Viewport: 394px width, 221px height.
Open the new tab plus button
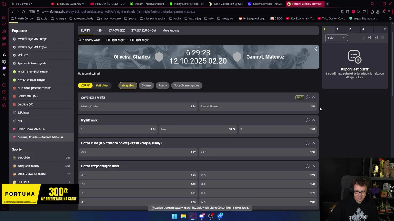tap(327, 4)
